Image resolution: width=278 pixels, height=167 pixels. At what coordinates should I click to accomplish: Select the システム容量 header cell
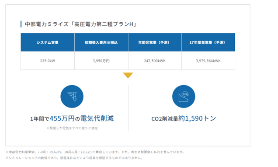[x=48, y=42]
